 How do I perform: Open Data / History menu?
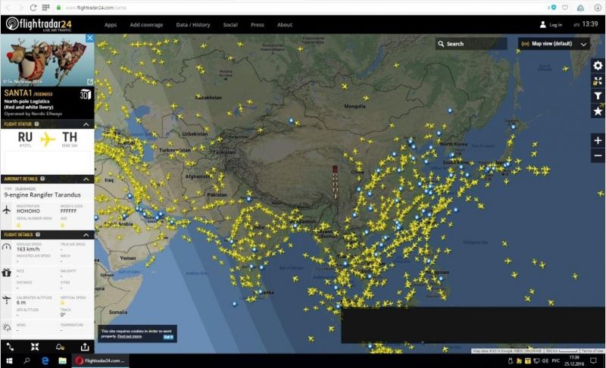tap(193, 25)
